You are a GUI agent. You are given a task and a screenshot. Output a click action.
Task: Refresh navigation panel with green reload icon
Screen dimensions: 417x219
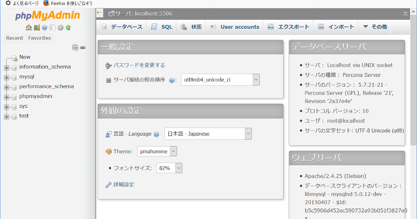pos(68,27)
